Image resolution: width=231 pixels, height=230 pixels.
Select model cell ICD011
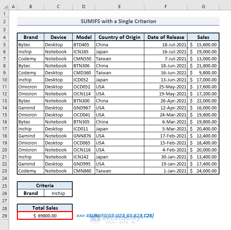coord(84,129)
